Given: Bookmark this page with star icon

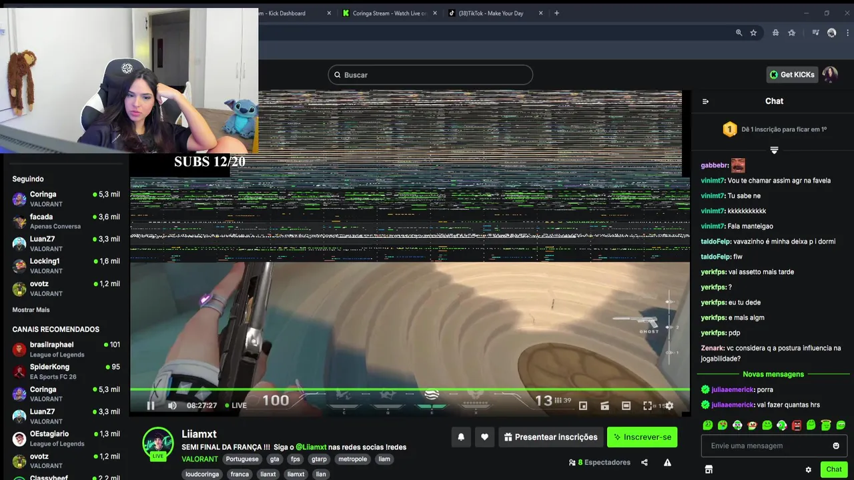Looking at the screenshot, I should pos(753,33).
